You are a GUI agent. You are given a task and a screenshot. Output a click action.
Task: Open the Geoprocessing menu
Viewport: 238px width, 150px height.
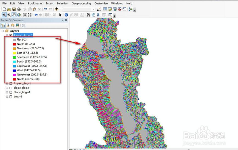(81, 3)
